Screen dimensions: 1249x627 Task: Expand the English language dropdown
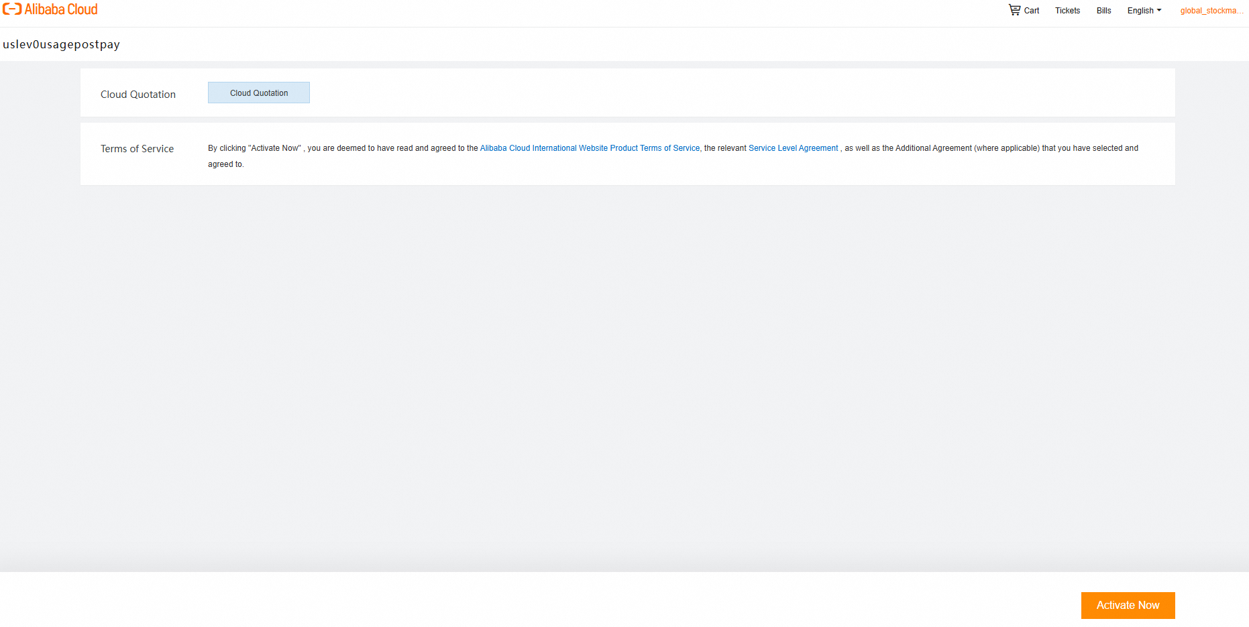tap(1144, 11)
